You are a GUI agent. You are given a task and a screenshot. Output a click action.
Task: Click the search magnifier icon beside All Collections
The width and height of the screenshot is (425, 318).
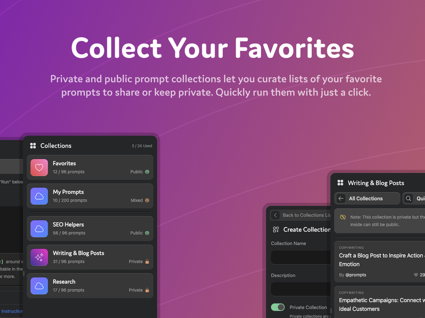click(408, 199)
